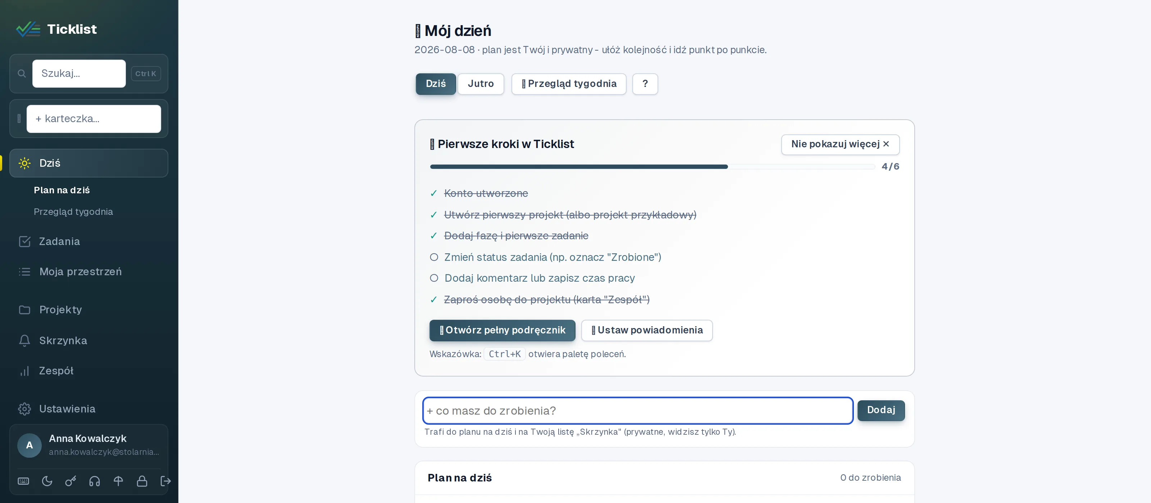Open keyboard shortcuts icon in sidebar footer
This screenshot has width=1151, height=503.
[x=23, y=481]
